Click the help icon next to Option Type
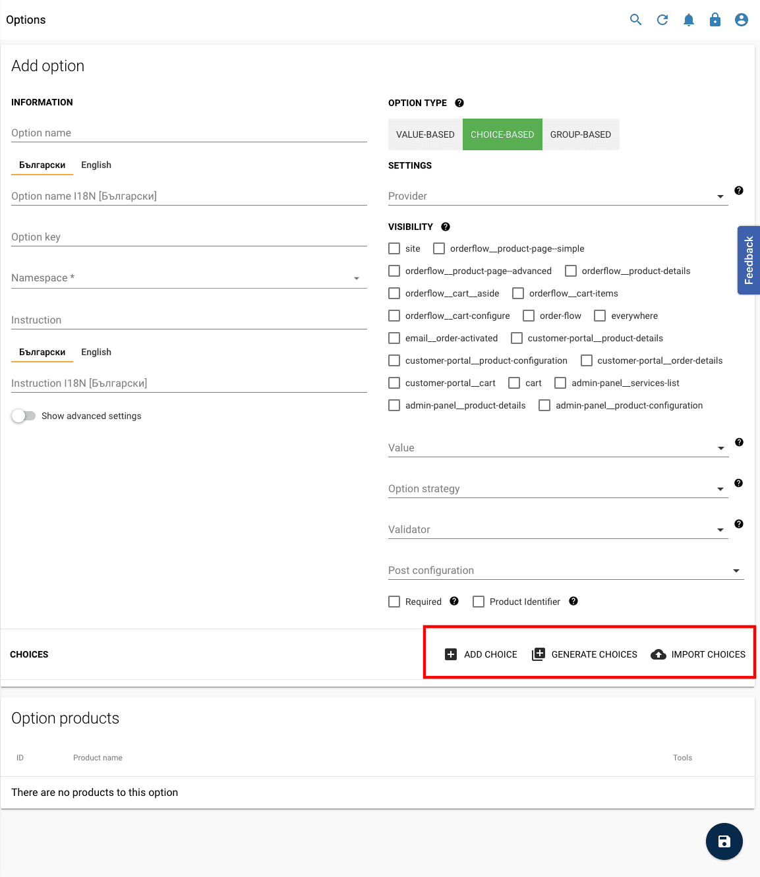 point(459,103)
